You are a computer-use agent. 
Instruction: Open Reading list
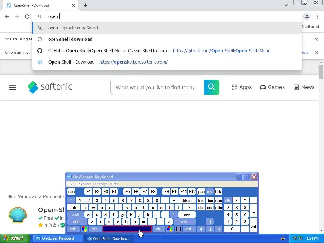(x=310, y=27)
